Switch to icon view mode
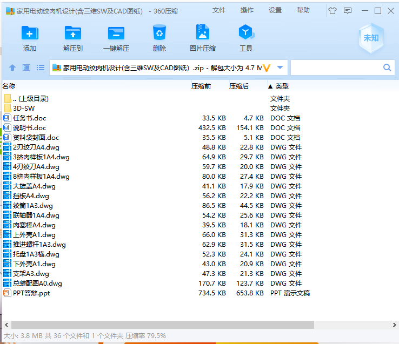This screenshot has height=344, width=399. 26,68
